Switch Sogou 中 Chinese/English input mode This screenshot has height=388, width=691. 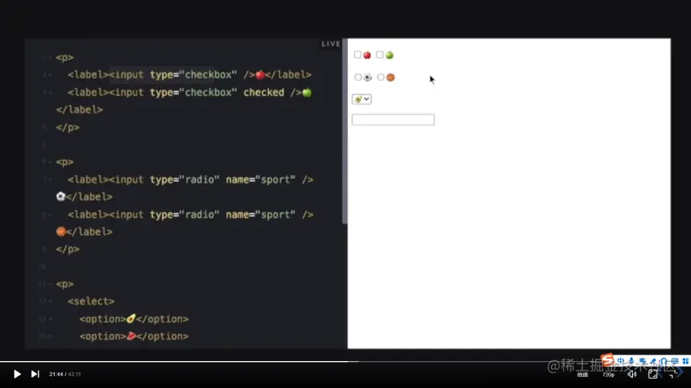[x=620, y=361]
